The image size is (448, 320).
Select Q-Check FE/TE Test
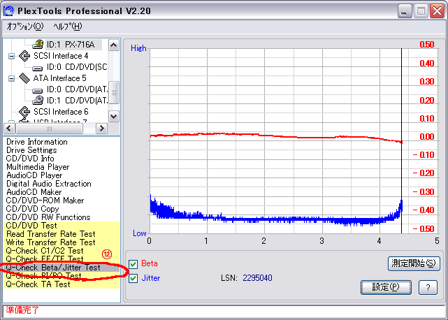tap(45, 259)
